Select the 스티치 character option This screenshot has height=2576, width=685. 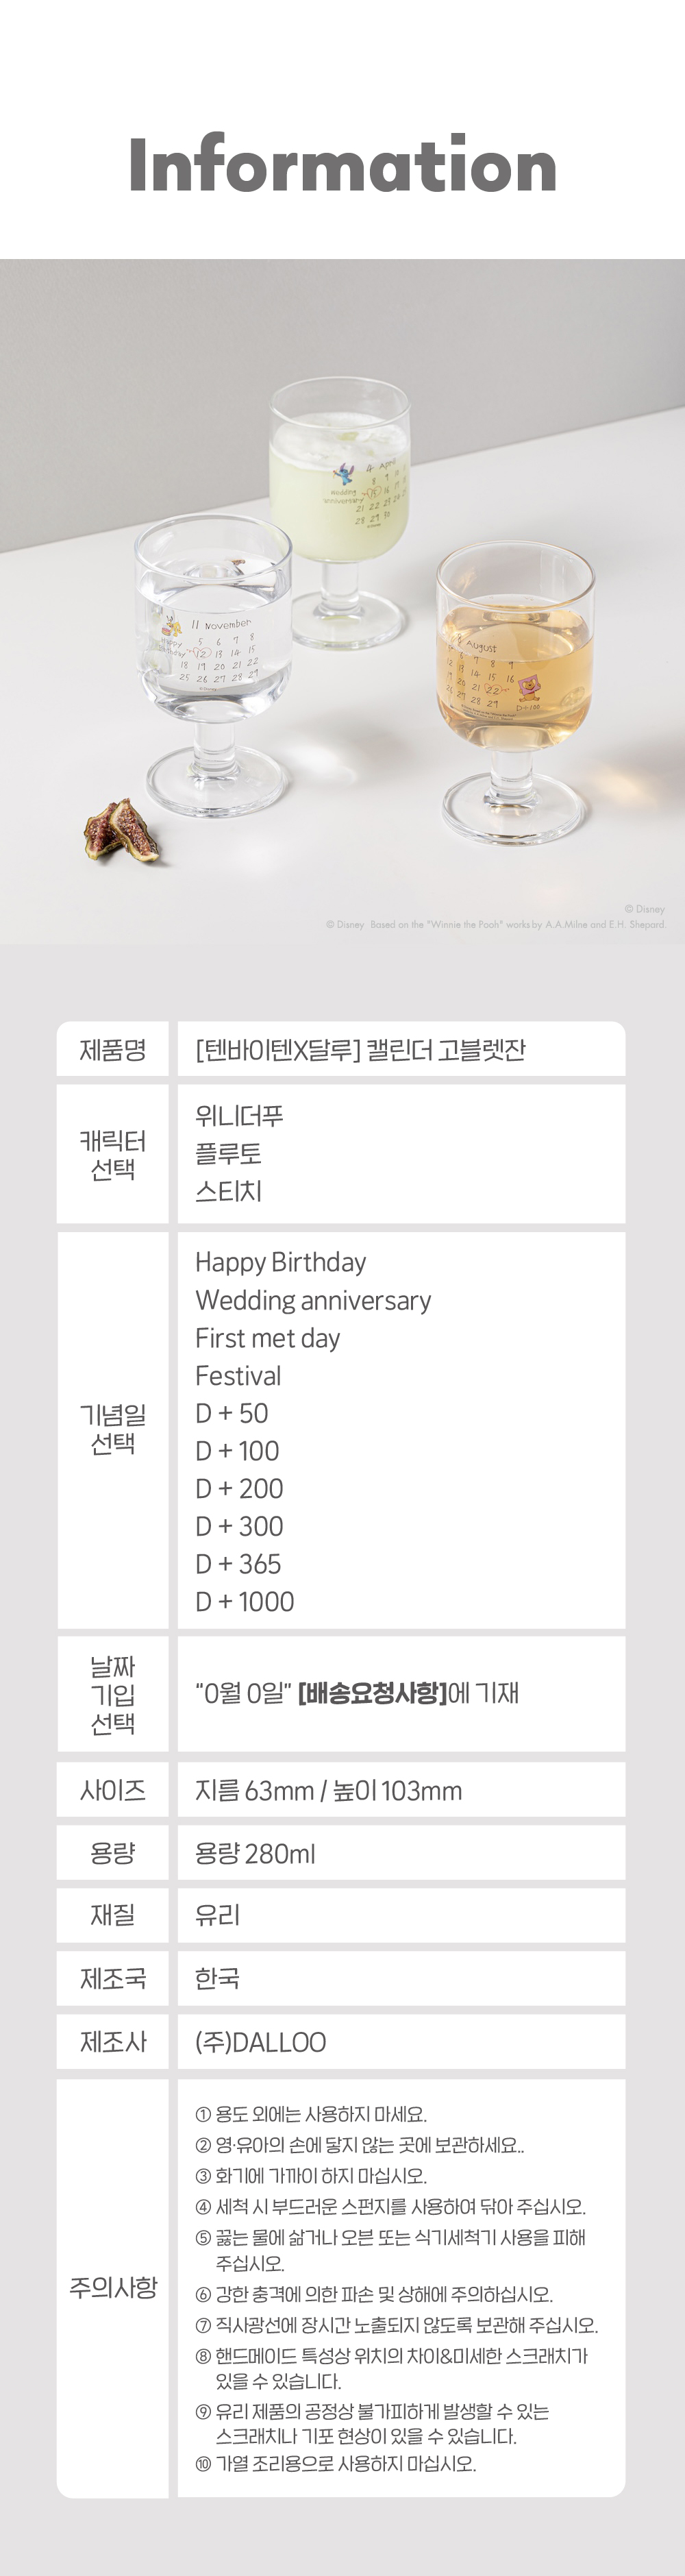[x=228, y=1191]
